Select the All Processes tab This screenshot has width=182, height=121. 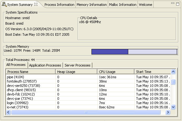click(x=16, y=65)
